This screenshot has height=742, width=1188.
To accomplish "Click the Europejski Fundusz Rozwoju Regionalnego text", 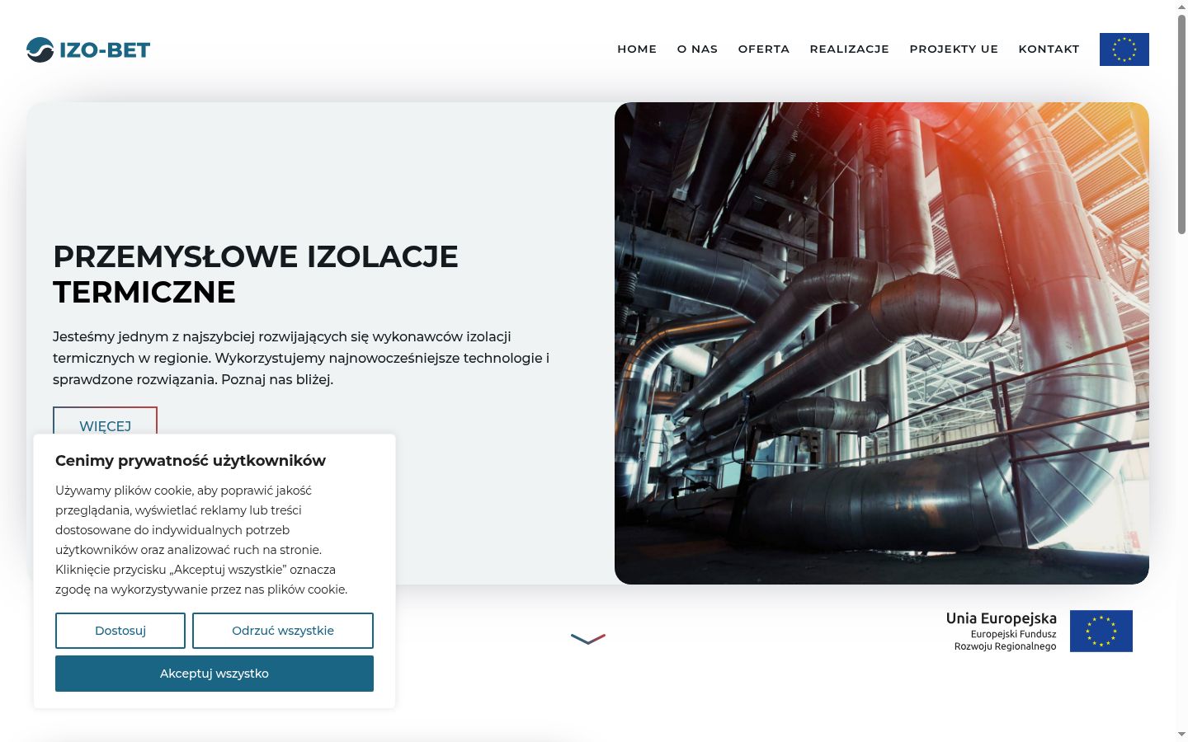I will [x=1005, y=641].
